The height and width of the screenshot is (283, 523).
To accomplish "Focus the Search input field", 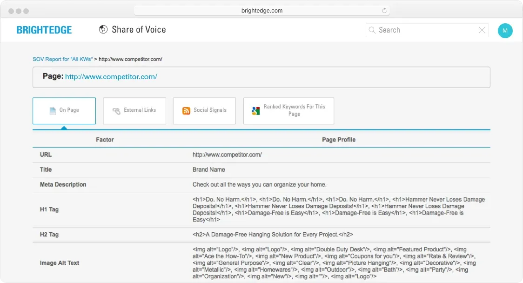I will 427,30.
